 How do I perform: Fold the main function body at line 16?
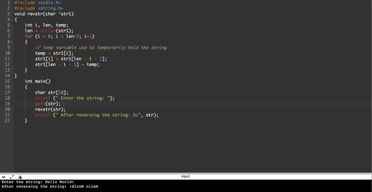(x=12, y=87)
